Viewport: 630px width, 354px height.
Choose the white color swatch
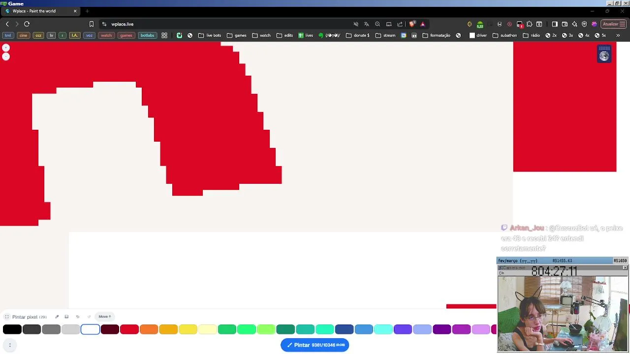(x=90, y=329)
